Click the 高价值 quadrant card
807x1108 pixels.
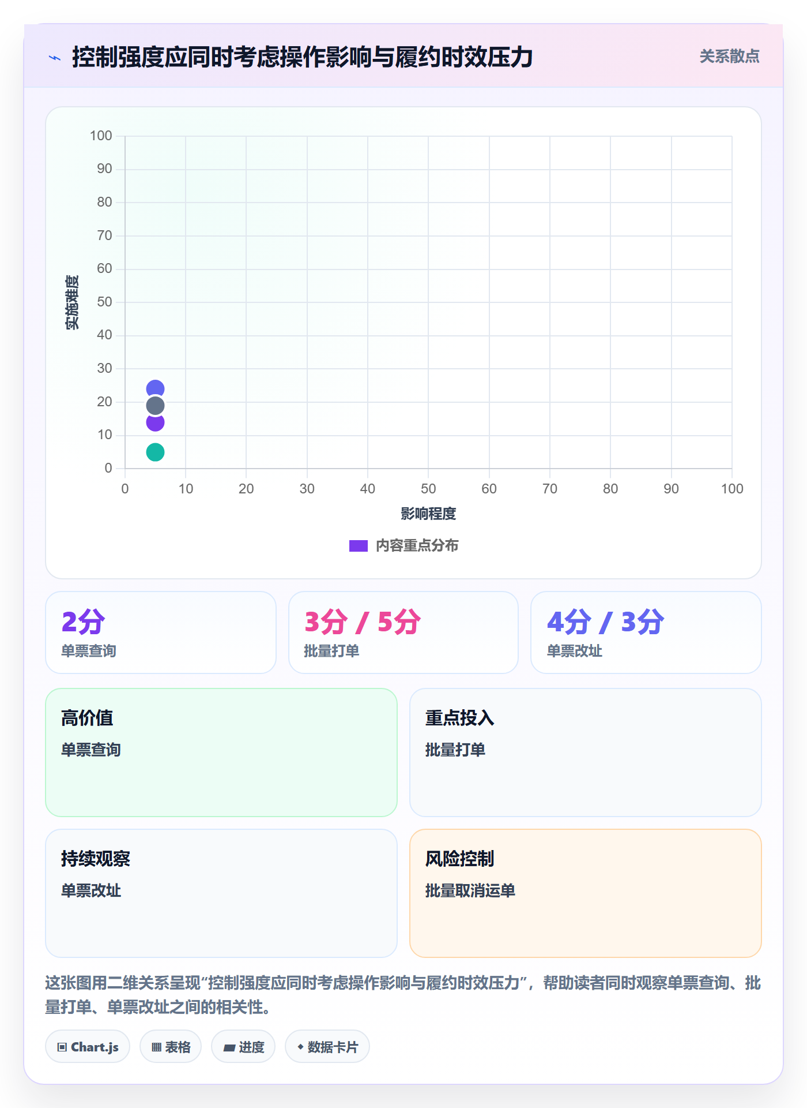[221, 753]
